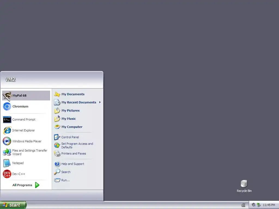
Task: Click the Chromium menu label
Action: pyautogui.click(x=20, y=106)
